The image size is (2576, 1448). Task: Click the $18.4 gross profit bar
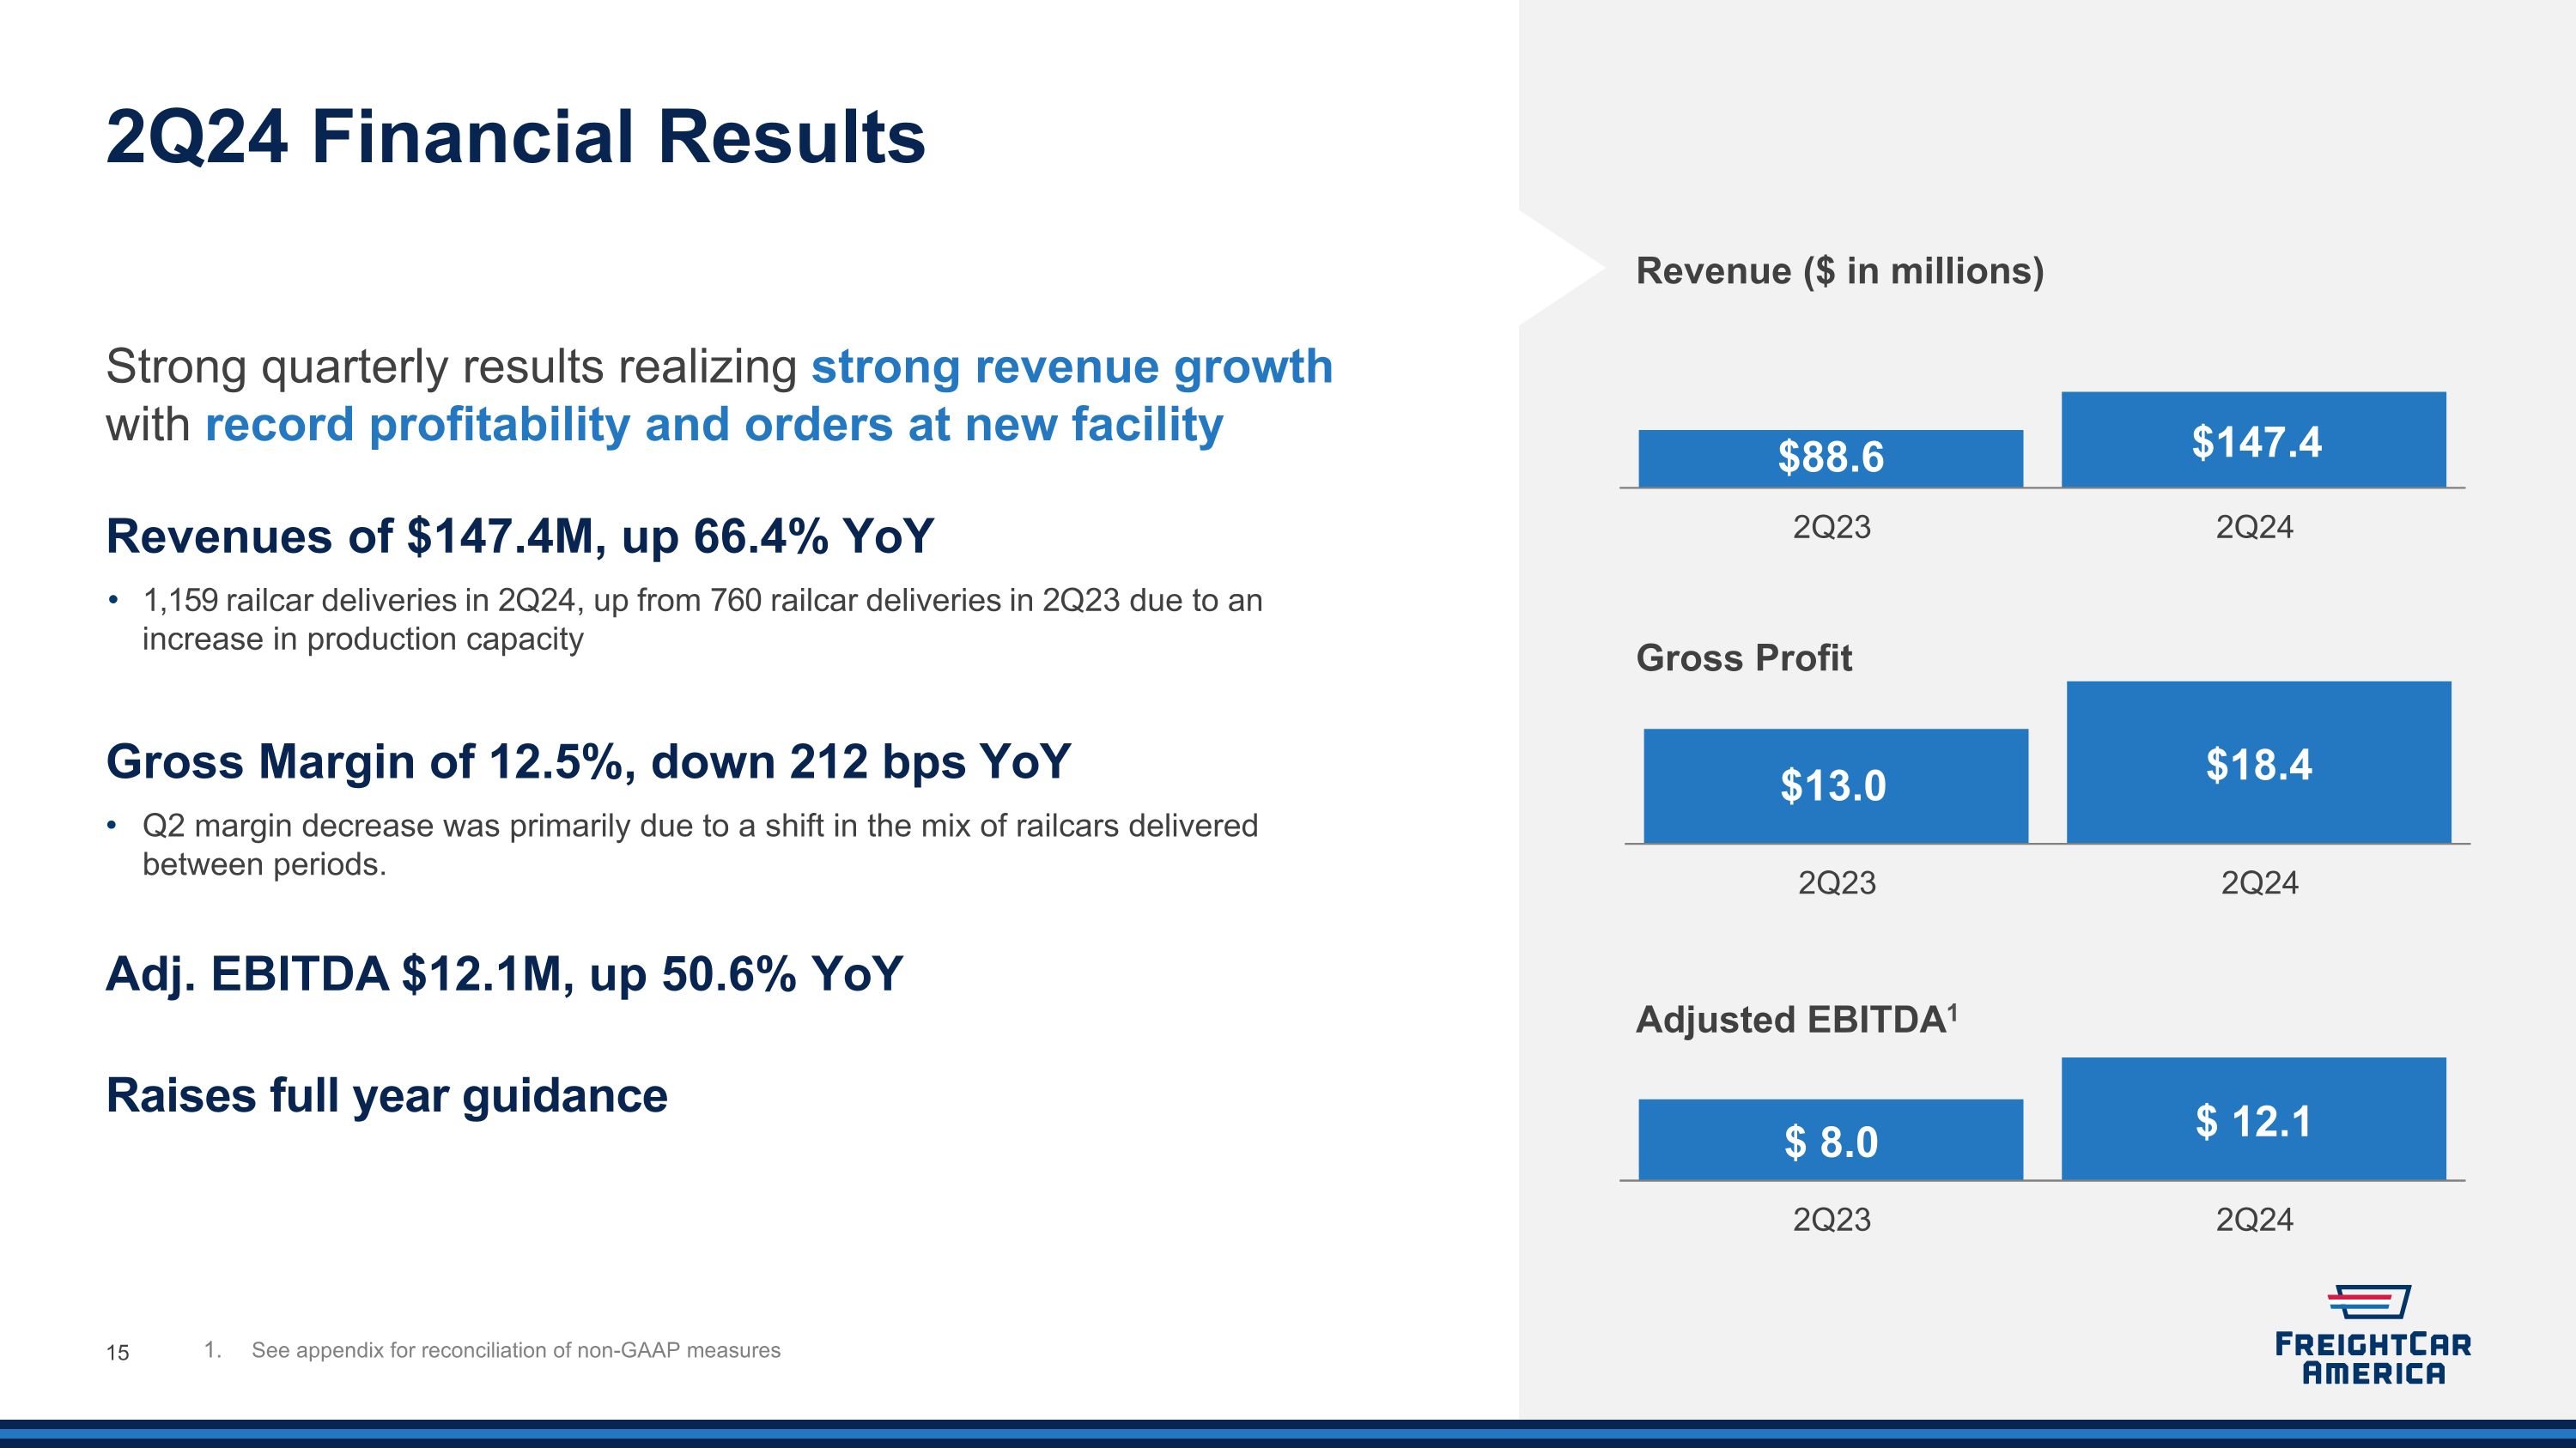(2259, 762)
